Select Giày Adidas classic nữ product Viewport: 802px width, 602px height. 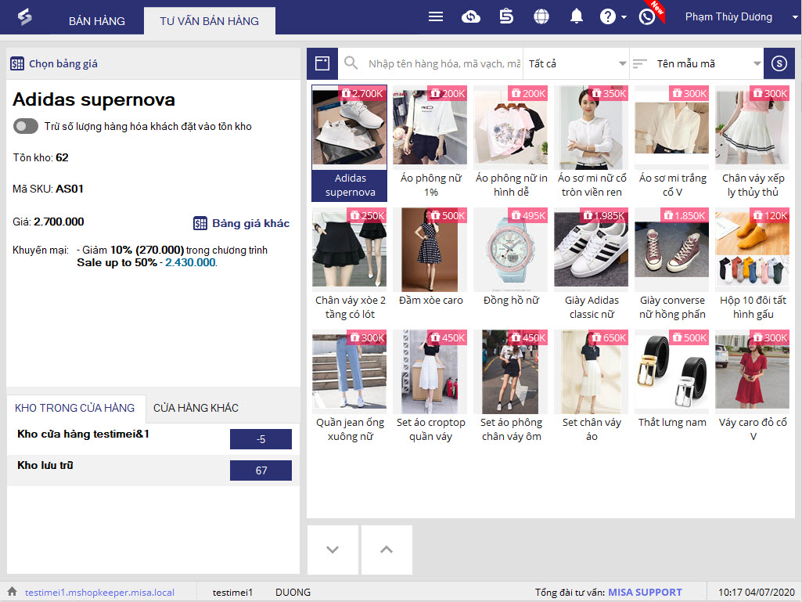click(592, 265)
